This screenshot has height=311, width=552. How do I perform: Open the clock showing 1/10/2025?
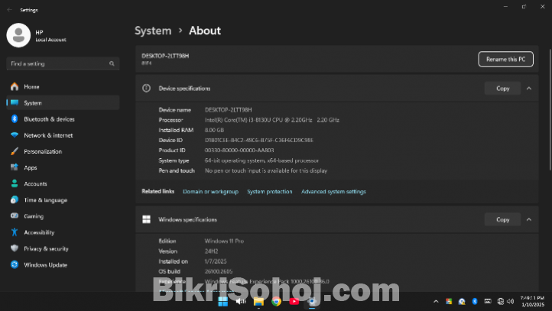tap(532, 302)
